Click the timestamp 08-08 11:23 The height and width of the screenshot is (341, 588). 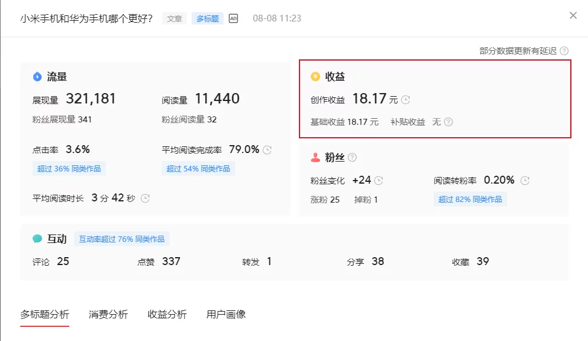[x=277, y=18]
